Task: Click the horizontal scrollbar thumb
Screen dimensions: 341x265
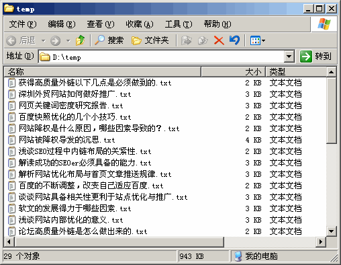Action: pyautogui.click(x=119, y=242)
